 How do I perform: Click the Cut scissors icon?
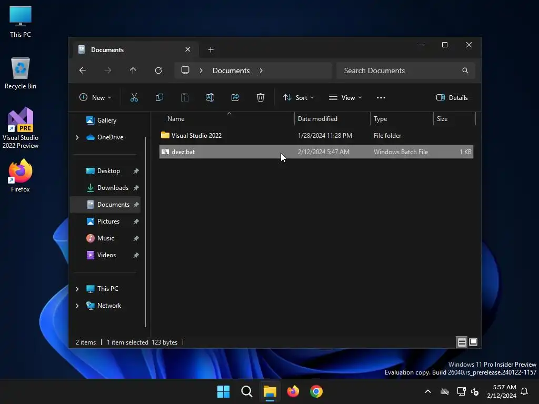[x=134, y=97]
